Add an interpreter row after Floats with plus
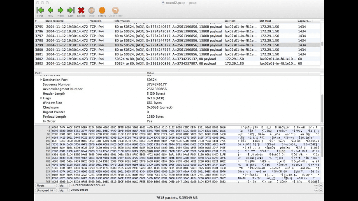358x201 pixels. (x=321, y=185)
